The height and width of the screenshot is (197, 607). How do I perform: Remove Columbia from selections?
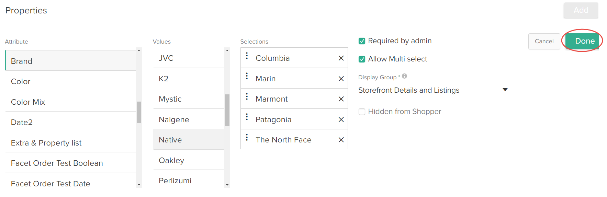[341, 58]
